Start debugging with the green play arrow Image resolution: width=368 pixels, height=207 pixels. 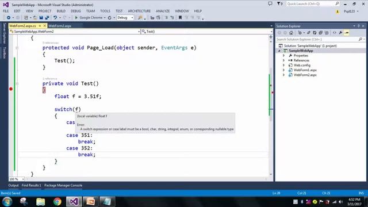(76, 18)
